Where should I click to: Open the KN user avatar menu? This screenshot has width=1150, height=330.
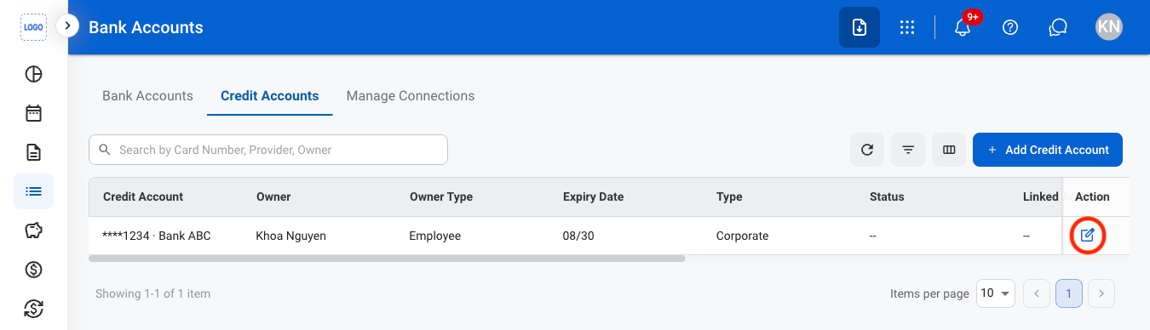click(1108, 27)
